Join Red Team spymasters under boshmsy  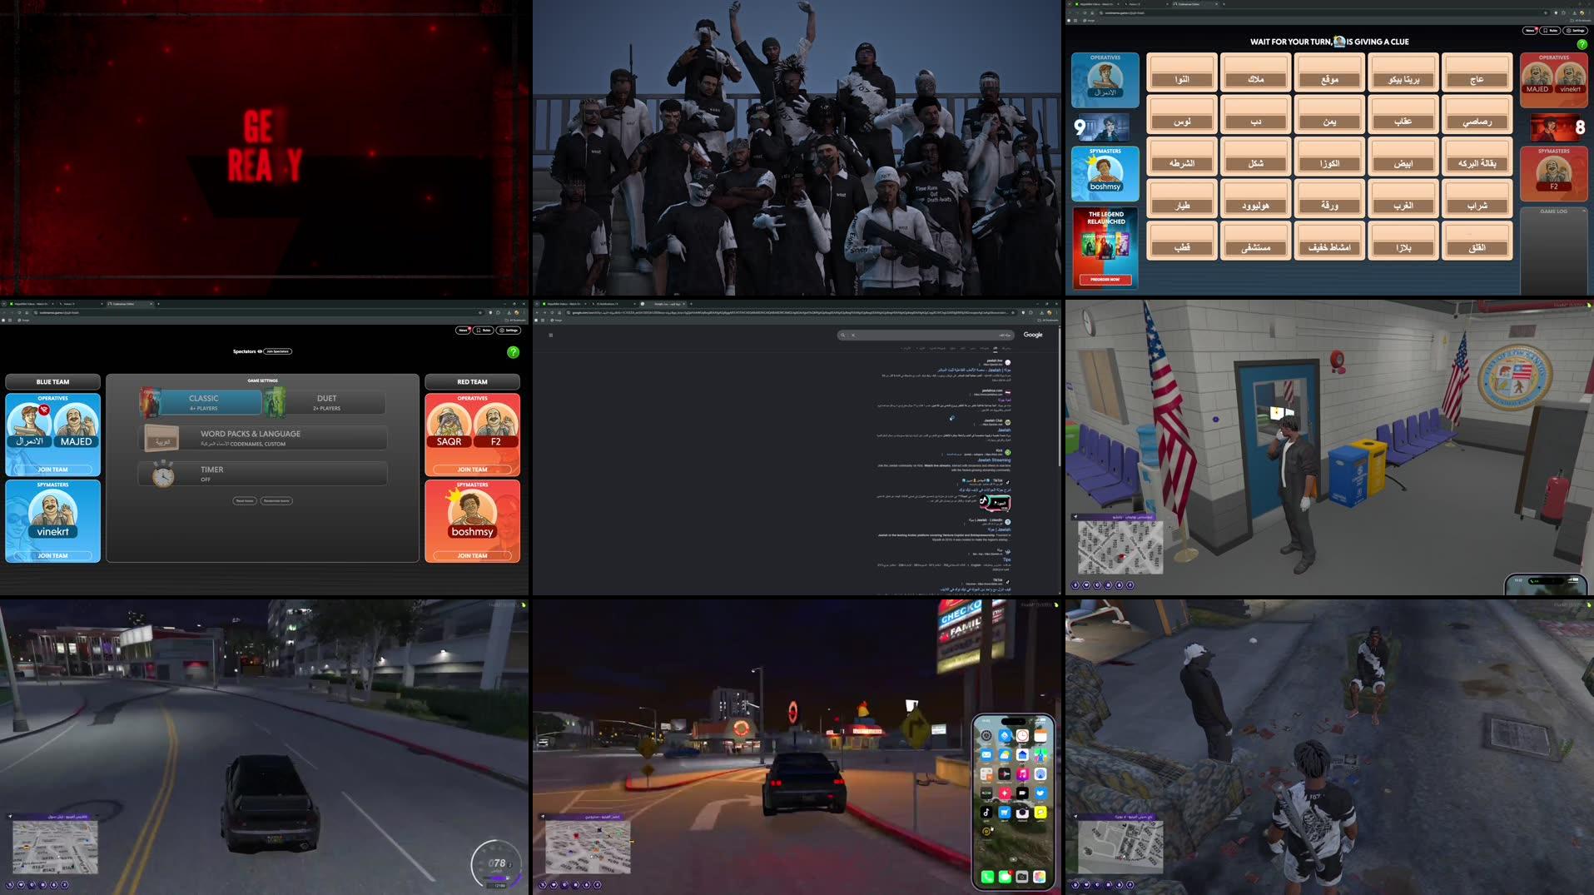tap(472, 555)
